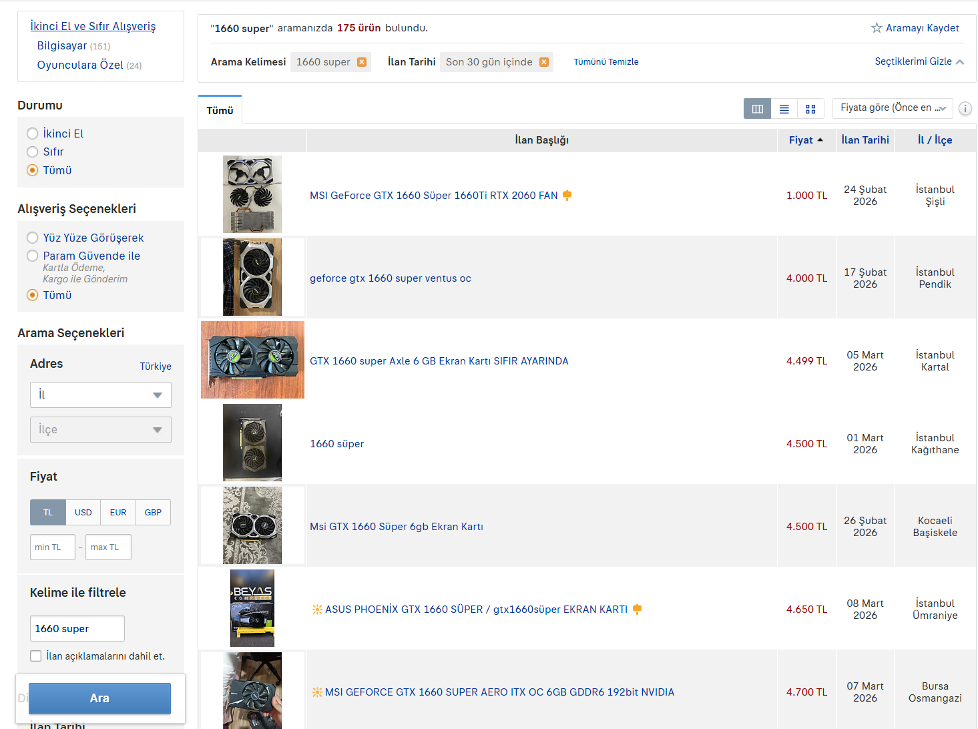This screenshot has width=978, height=729.
Task: Select the TL currency tab
Action: pyautogui.click(x=48, y=512)
